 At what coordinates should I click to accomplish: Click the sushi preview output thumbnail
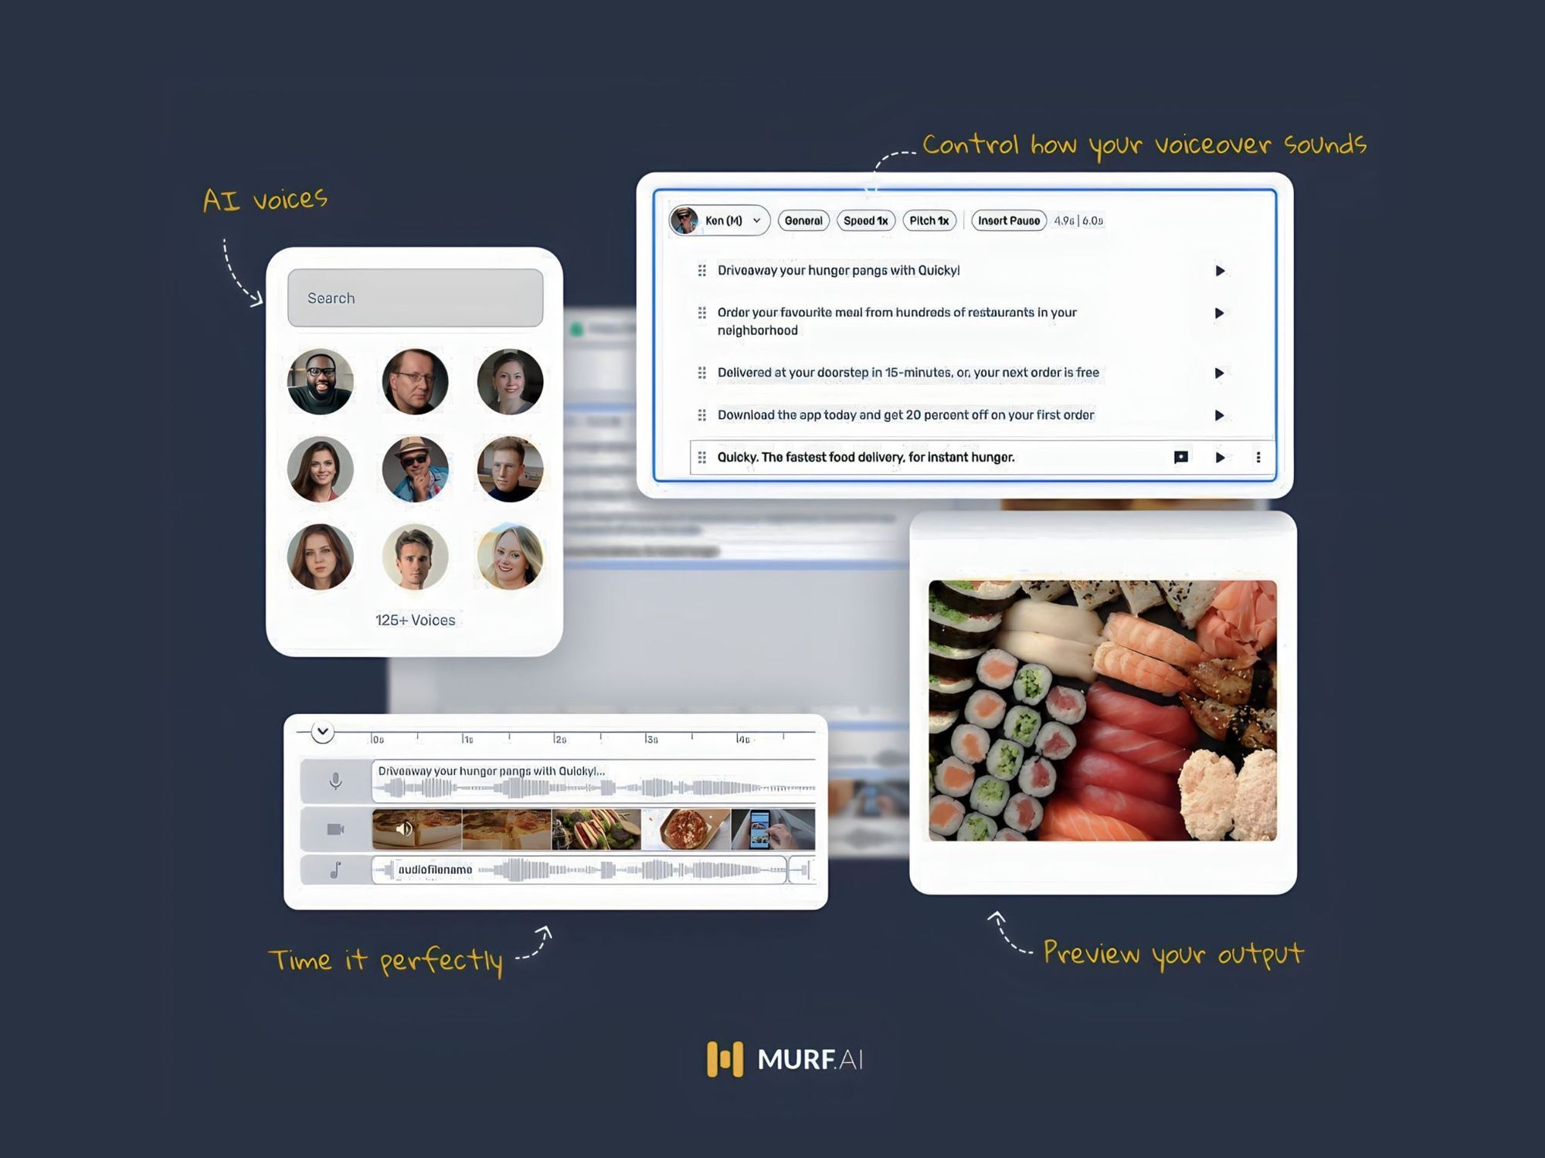[x=1101, y=709]
